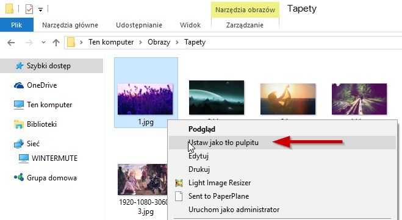This screenshot has width=402, height=220.
Task: Click Obrazy breadcrumb in address bar
Action: (159, 42)
